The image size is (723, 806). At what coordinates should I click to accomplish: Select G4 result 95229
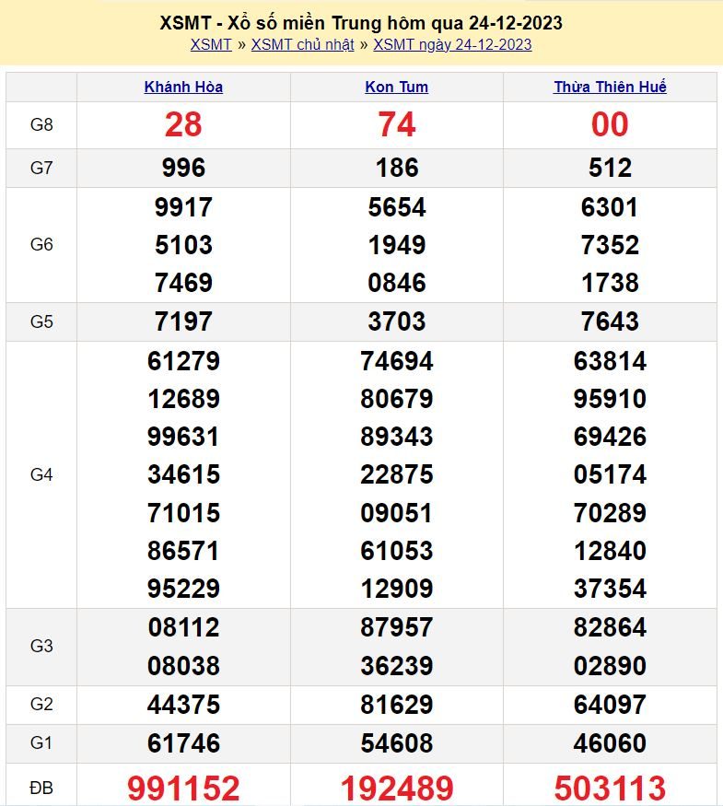183,590
